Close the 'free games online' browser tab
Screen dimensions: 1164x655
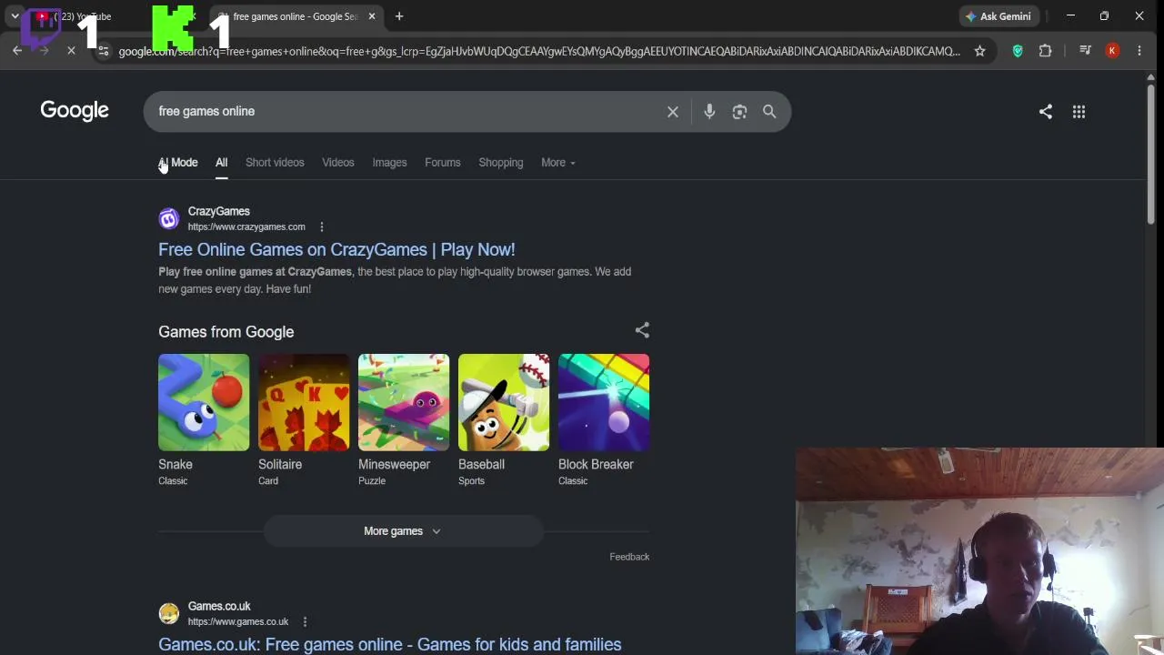(371, 16)
